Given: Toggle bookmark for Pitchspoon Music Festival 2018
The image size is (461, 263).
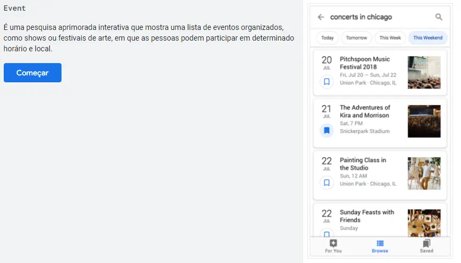Looking at the screenshot, I should click(x=327, y=81).
